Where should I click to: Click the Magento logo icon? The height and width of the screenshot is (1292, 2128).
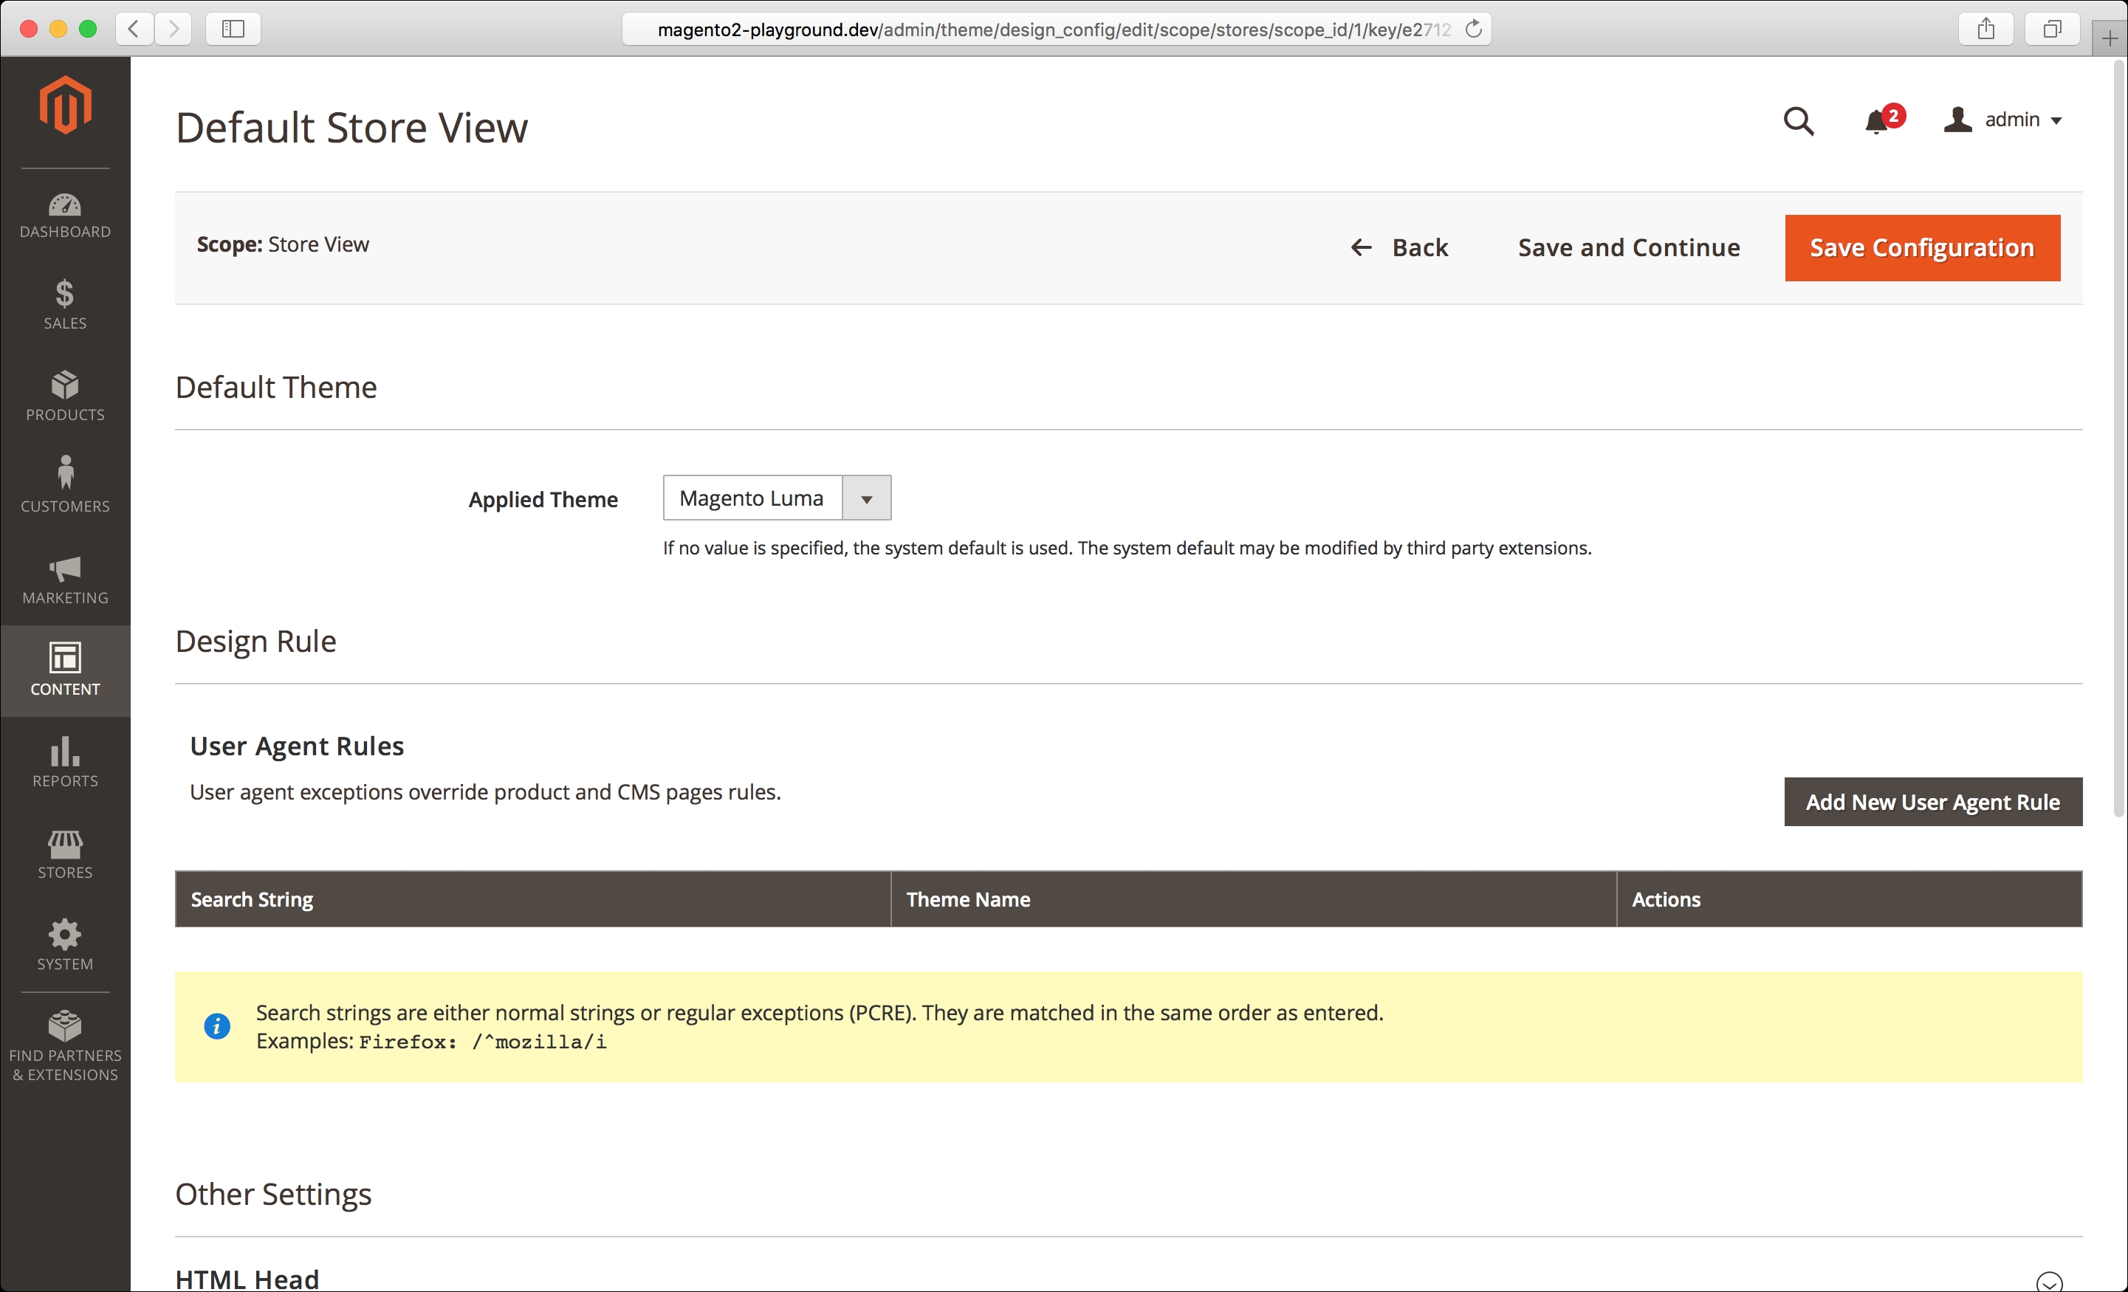coord(65,105)
